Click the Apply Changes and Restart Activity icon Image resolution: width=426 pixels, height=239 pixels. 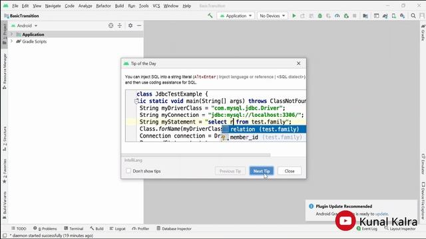click(302, 16)
